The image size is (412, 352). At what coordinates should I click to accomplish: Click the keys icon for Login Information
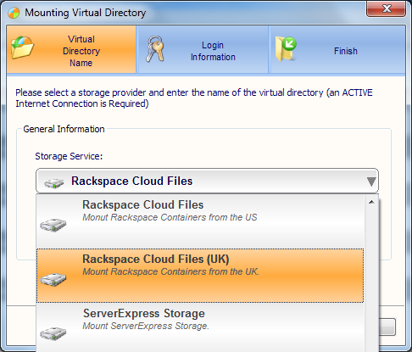tap(155, 49)
